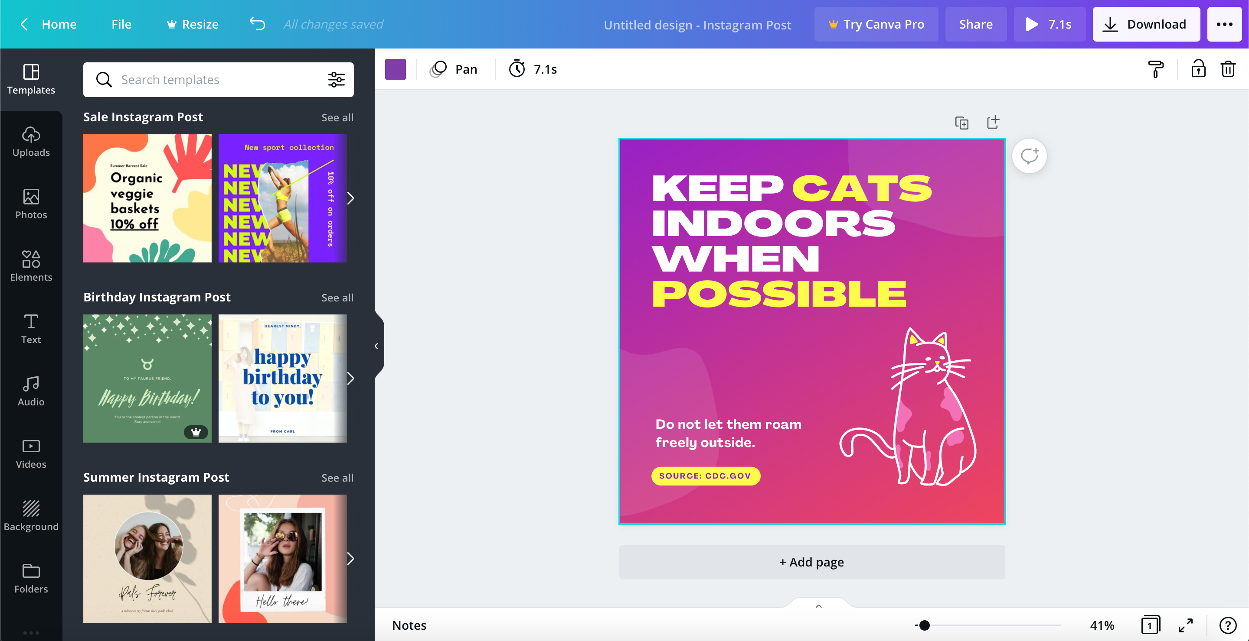1249x641 pixels.
Task: Click the Uploads panel icon
Action: pyautogui.click(x=31, y=140)
